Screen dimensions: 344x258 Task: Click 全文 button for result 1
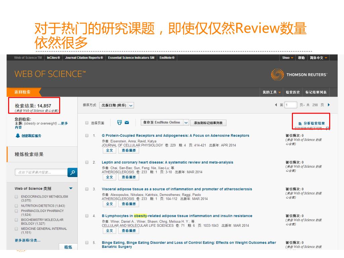tap(110, 150)
